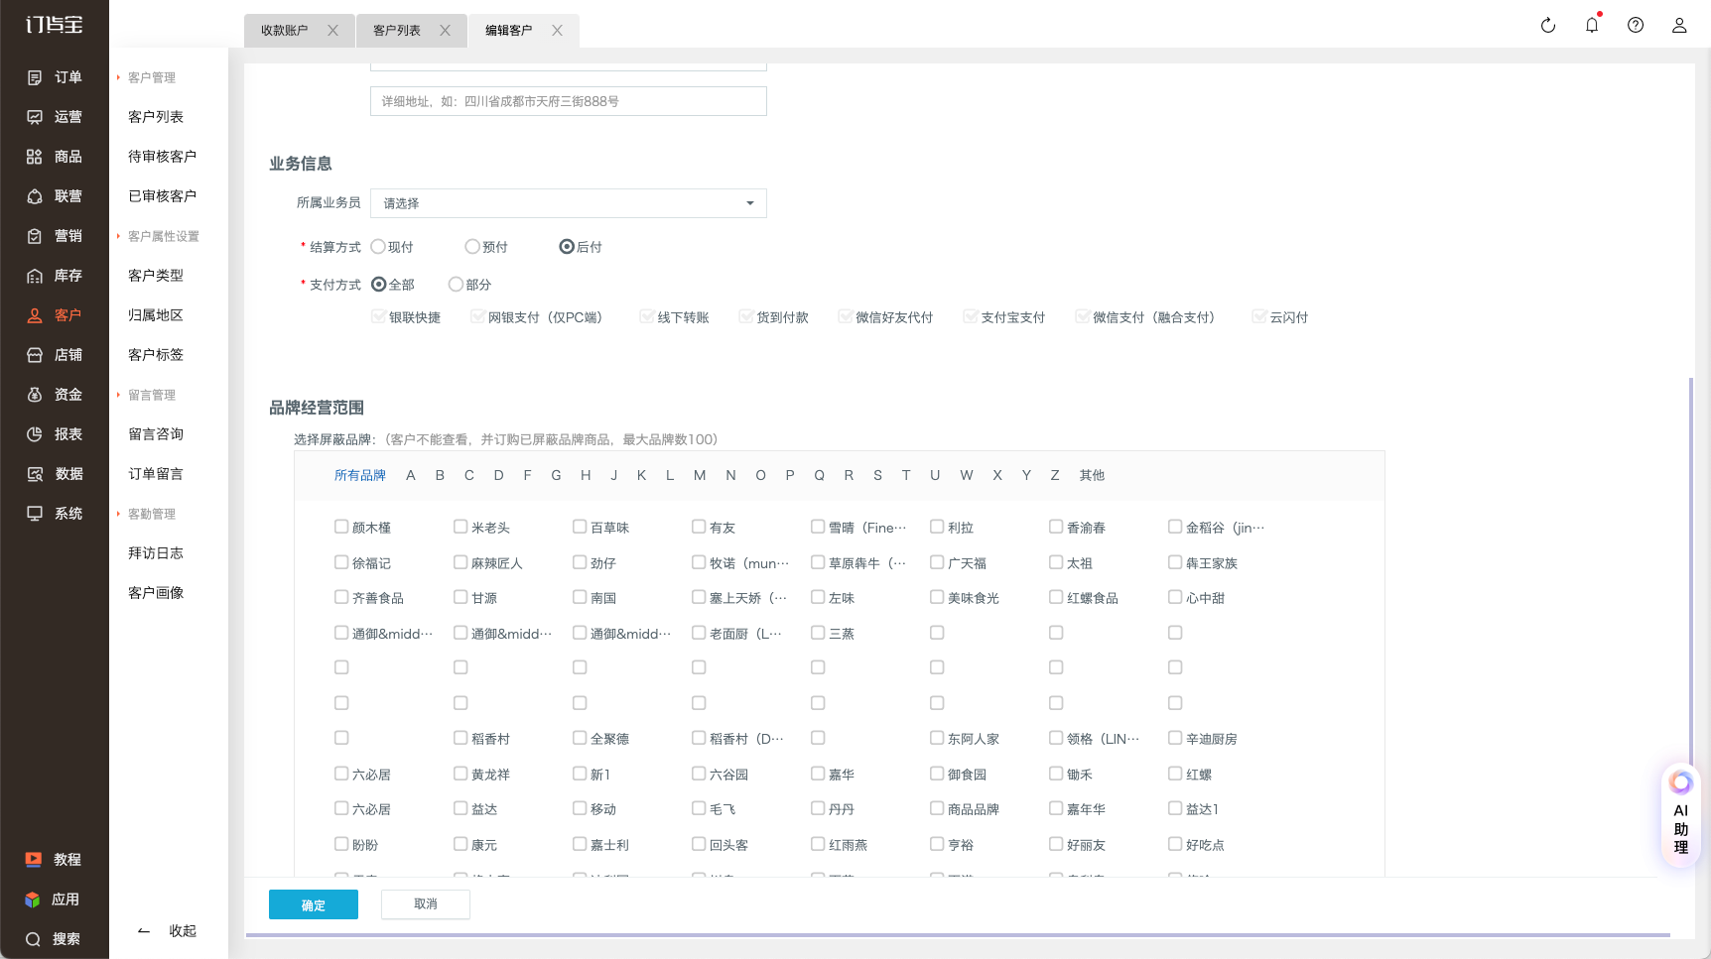Open the help question-mark icon
1711x959 pixels.
[x=1636, y=26]
